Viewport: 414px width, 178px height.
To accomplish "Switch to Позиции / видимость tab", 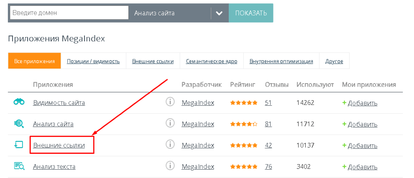I will point(93,61).
